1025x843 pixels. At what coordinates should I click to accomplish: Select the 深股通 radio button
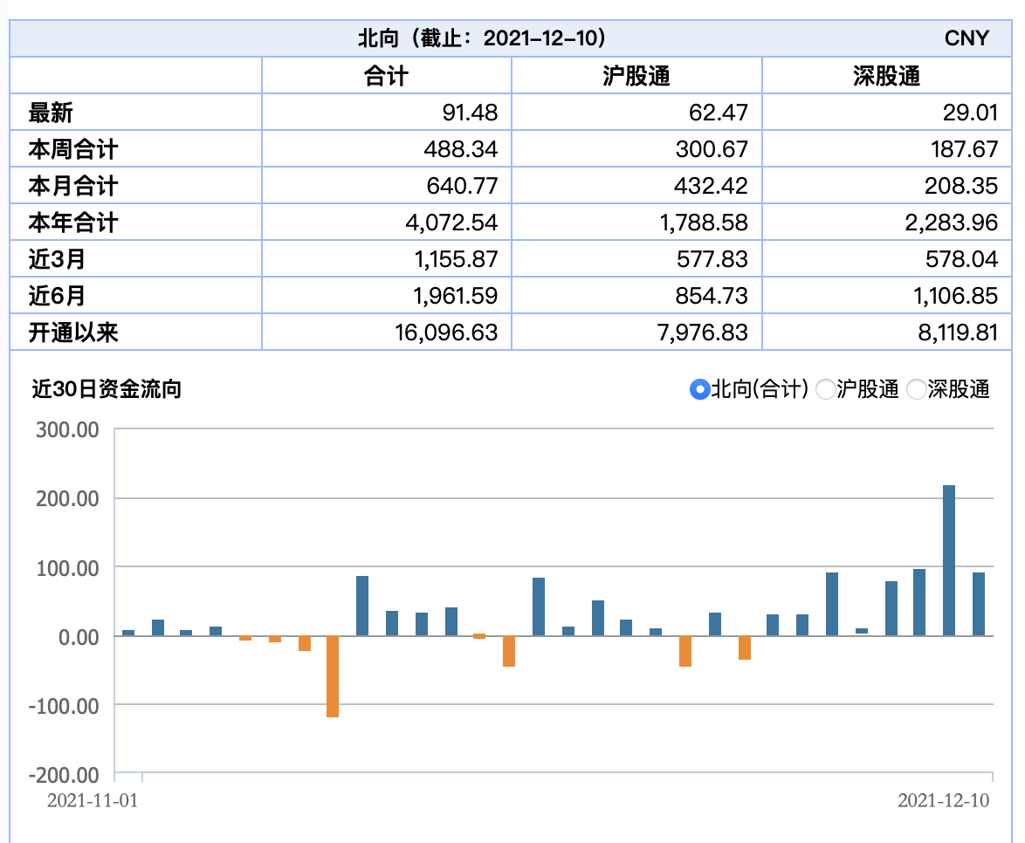916,389
